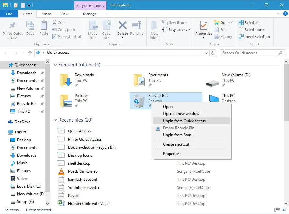Open the Copy to command
Viewport: 289px width, 214px height.
click(106, 30)
